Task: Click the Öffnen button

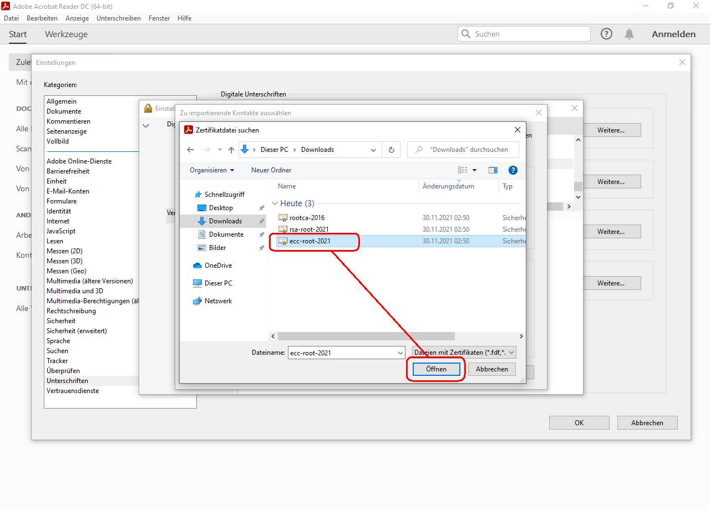Action: [x=436, y=369]
